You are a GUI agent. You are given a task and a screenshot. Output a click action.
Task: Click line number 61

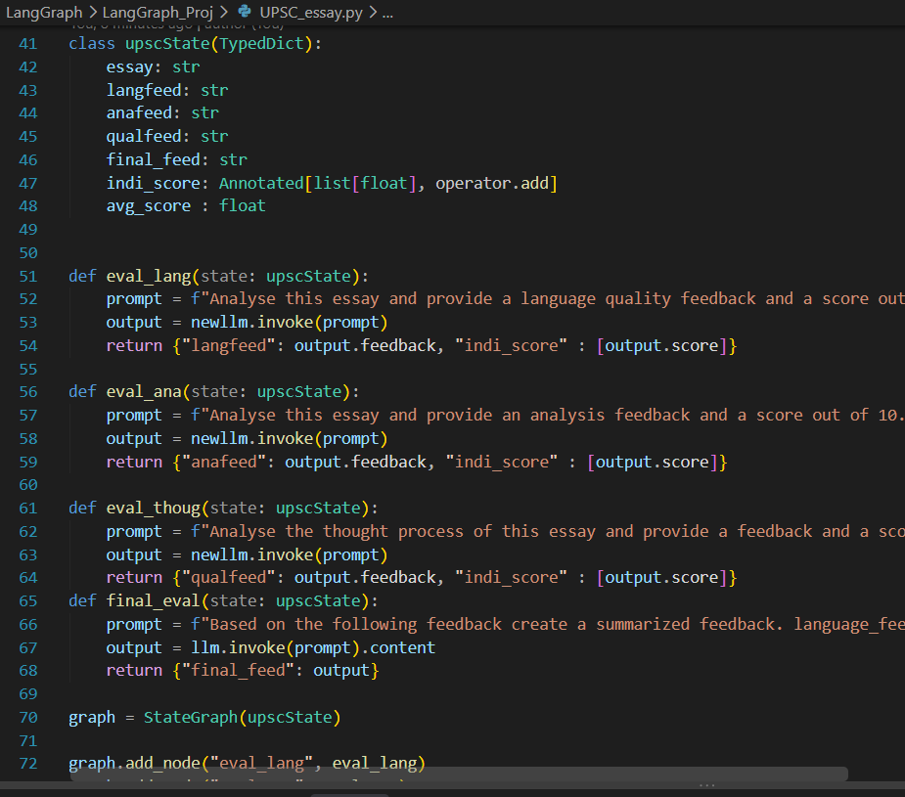(x=27, y=509)
